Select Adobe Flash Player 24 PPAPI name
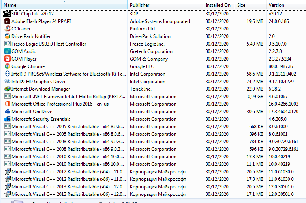Image resolution: width=306 pixels, height=203 pixels. click(41, 21)
